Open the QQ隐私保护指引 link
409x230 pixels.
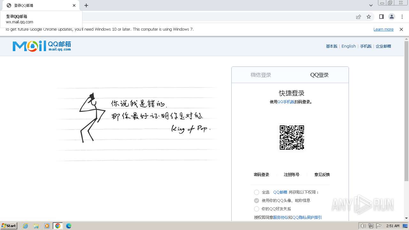point(307,218)
